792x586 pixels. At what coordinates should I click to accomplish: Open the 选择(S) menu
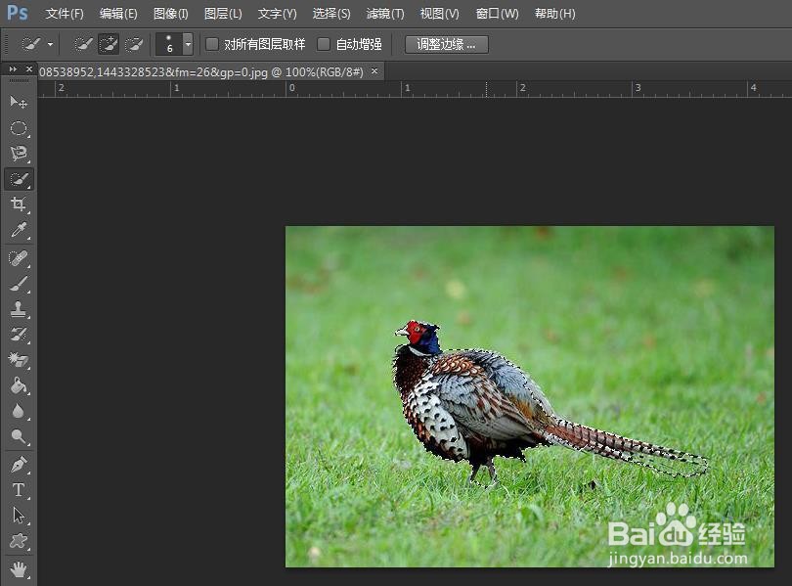click(x=331, y=14)
